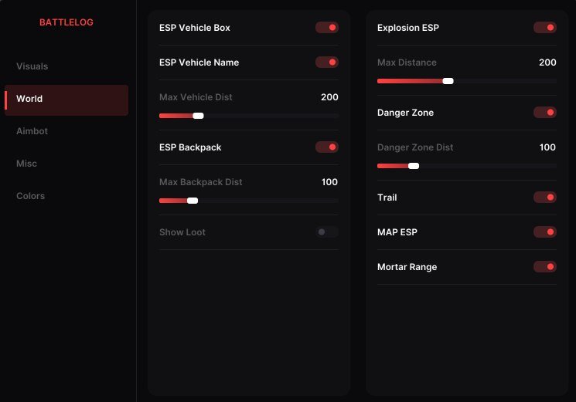This screenshot has height=402, width=576.
Task: Toggle ESP Vehicle Name switch
Action: 327,62
